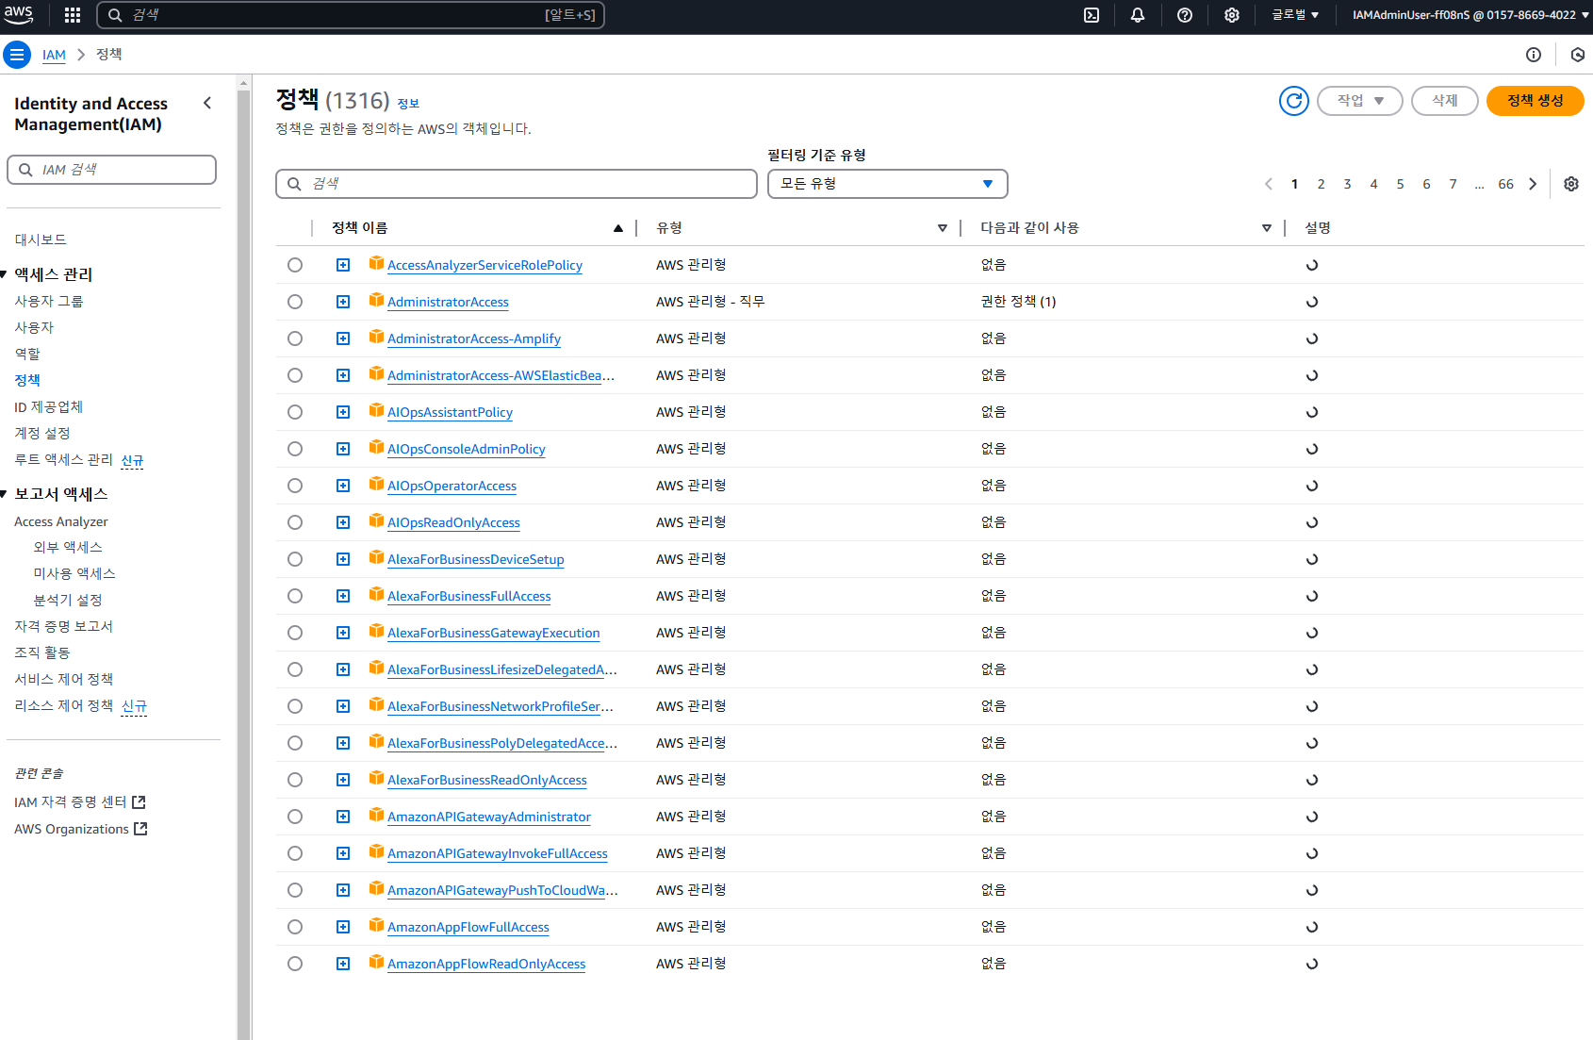The height and width of the screenshot is (1040, 1593).
Task: Click the previous page arrow
Action: tap(1269, 184)
